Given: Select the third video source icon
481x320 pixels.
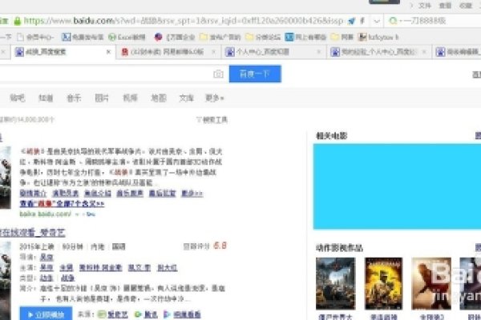Looking at the screenshot, I should [167, 314].
